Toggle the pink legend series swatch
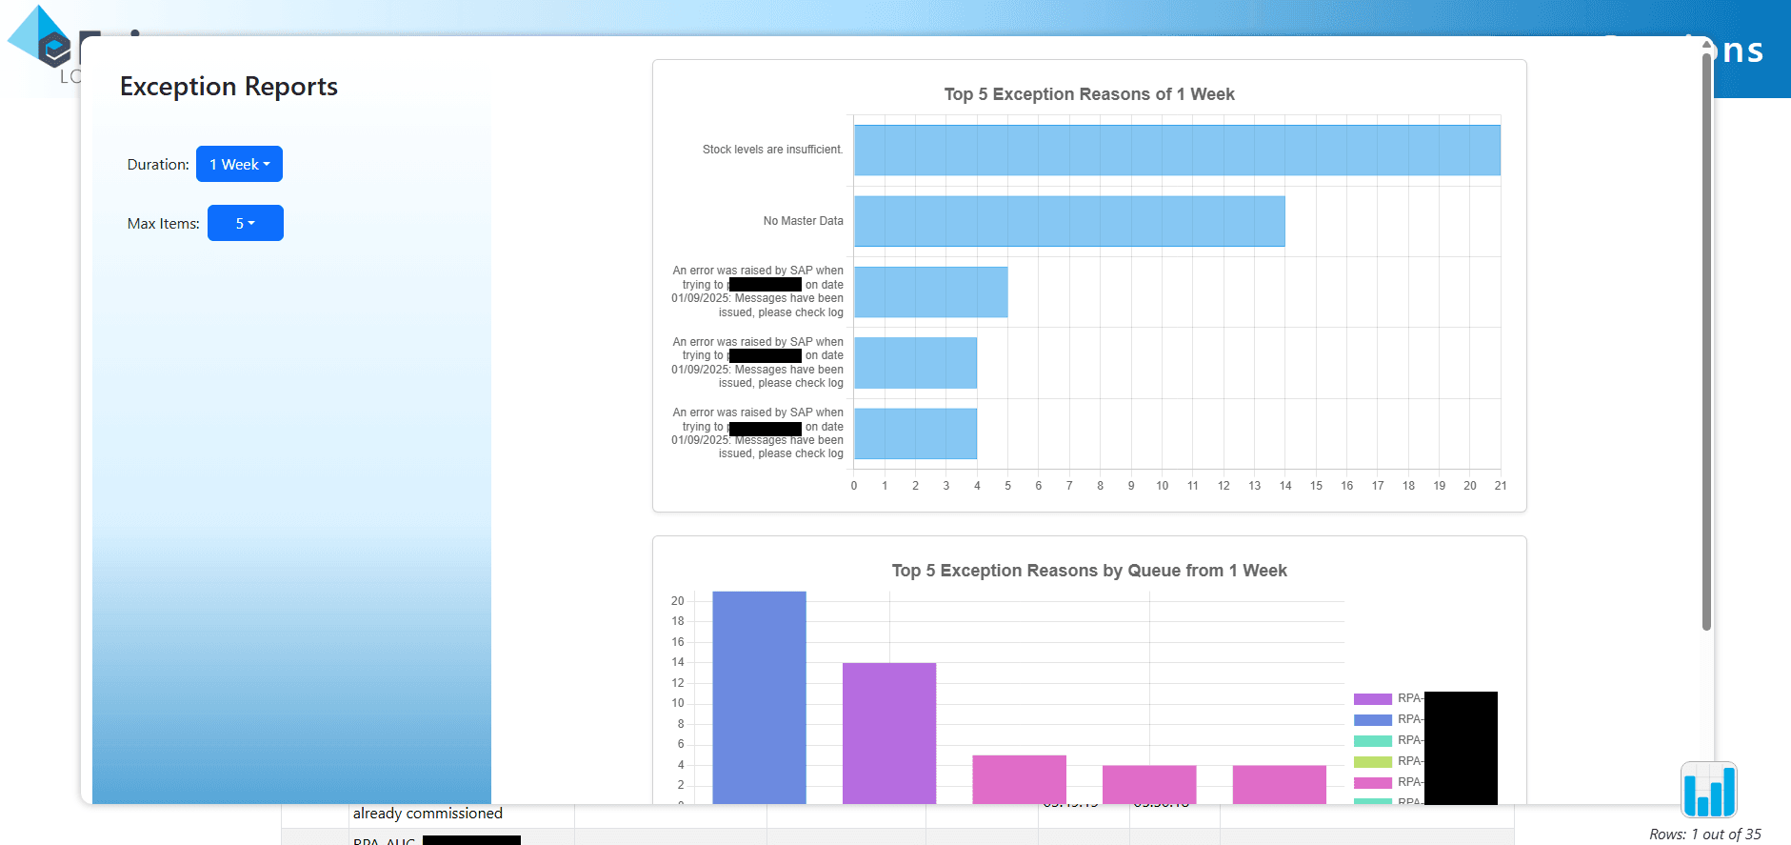The image size is (1791, 845). point(1372,783)
